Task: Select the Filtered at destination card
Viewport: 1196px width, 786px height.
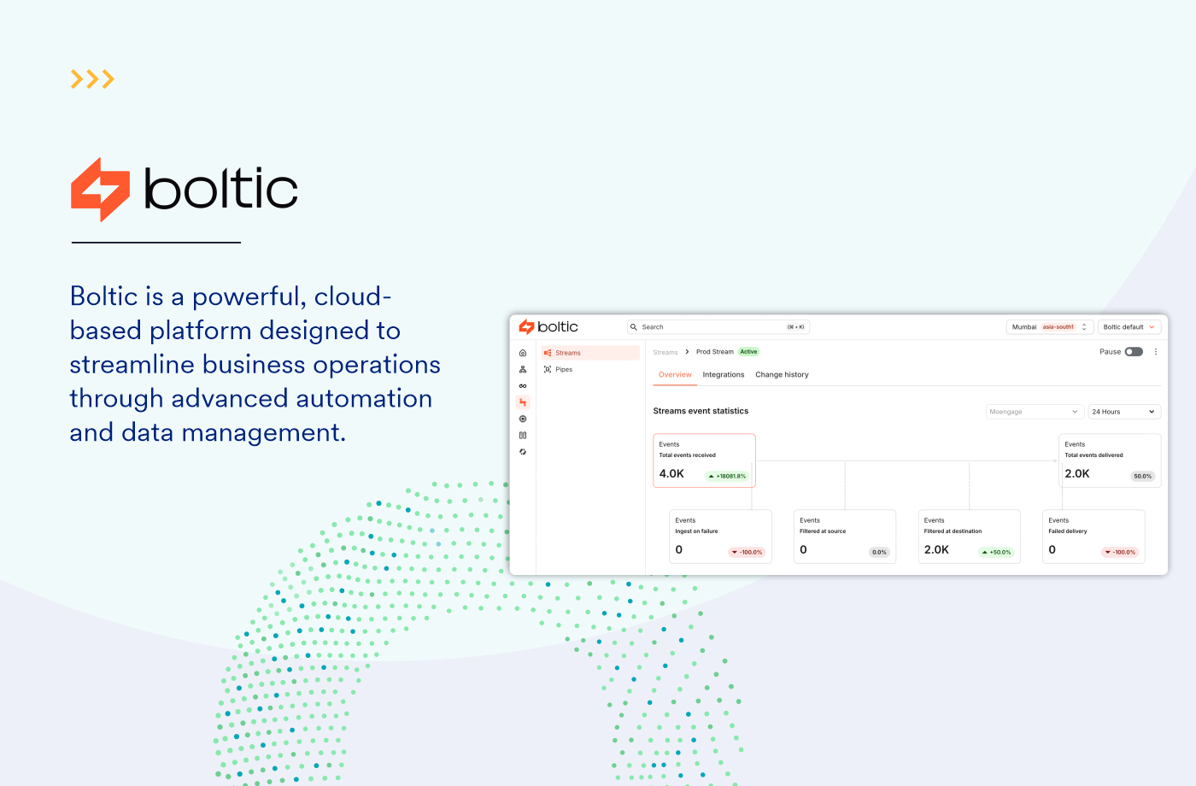Action: 970,537
